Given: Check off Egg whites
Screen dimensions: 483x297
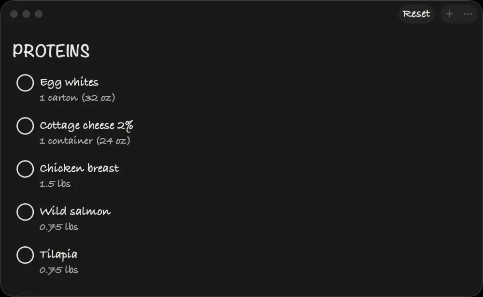Looking at the screenshot, I should click(x=25, y=83).
